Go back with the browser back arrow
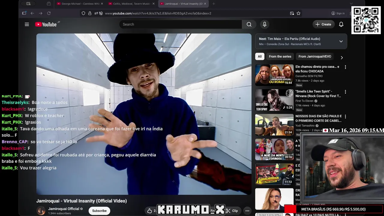Screen dimensions: 384x216 tap(32, 13)
